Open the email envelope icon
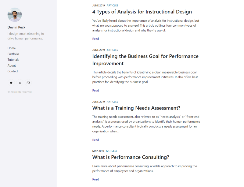 28,83
